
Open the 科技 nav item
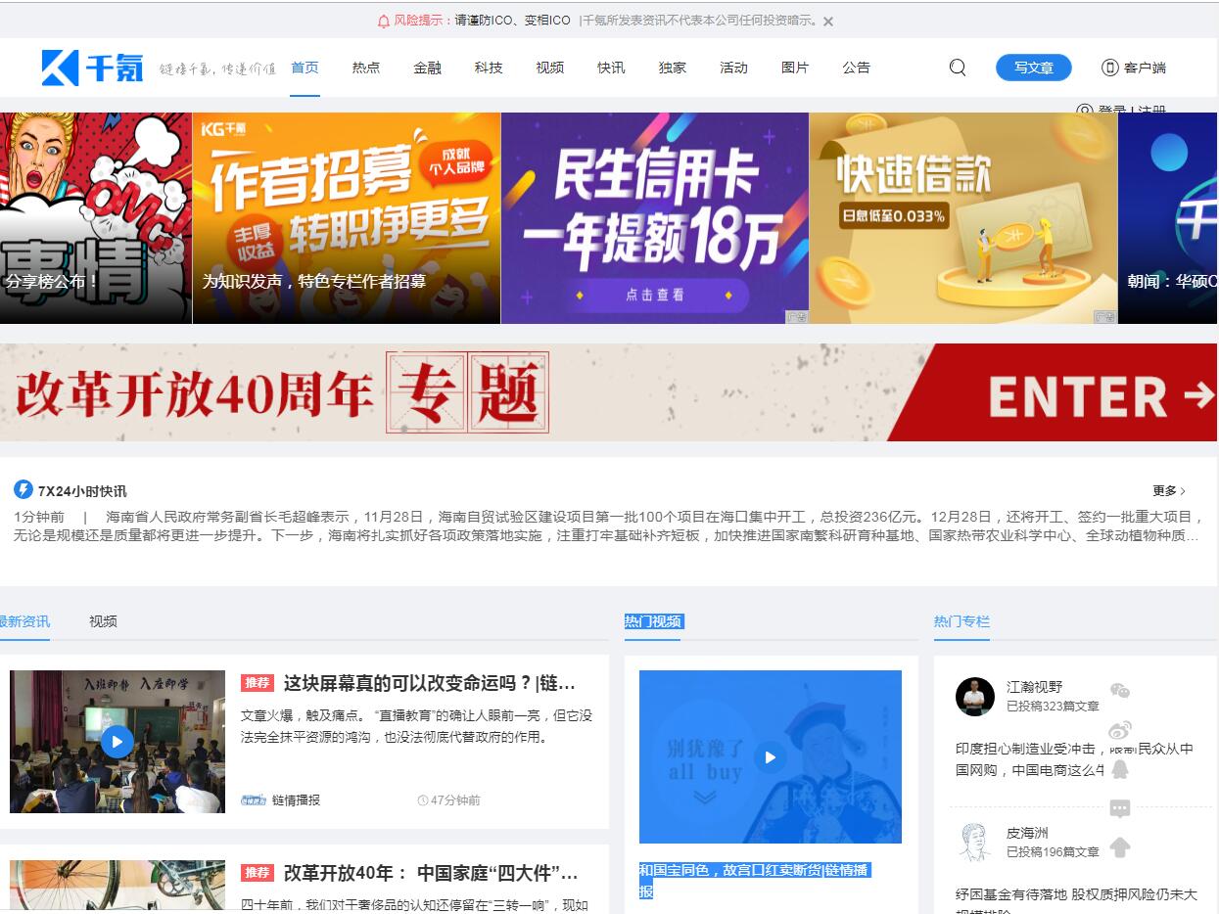(x=489, y=68)
